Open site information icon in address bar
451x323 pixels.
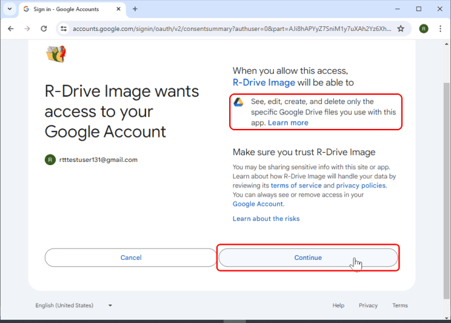click(x=64, y=29)
